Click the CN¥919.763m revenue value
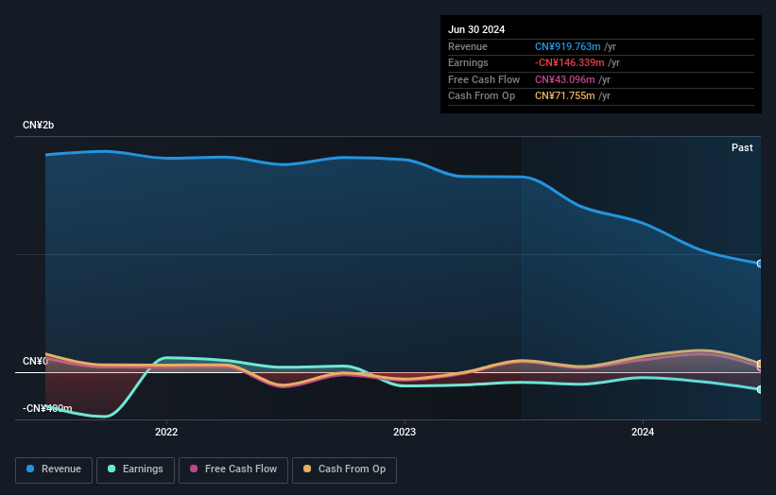 pos(568,46)
